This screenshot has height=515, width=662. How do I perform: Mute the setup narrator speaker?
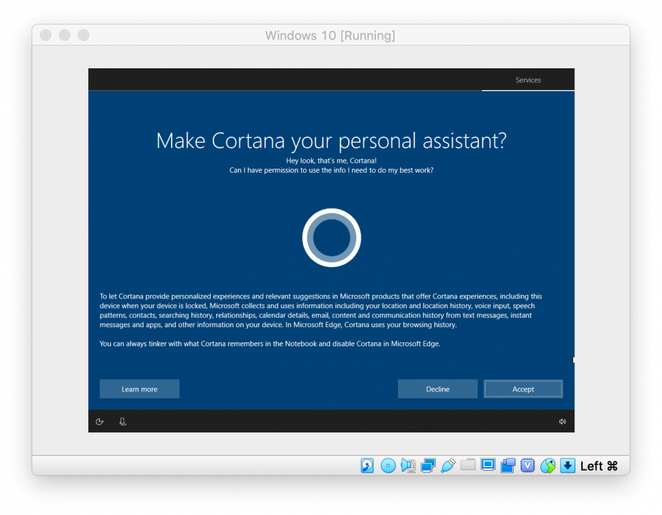coord(562,421)
